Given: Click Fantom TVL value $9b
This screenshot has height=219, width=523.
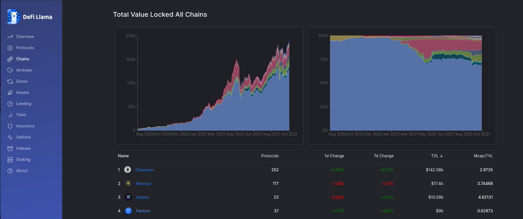Looking at the screenshot, I should coord(439,211).
